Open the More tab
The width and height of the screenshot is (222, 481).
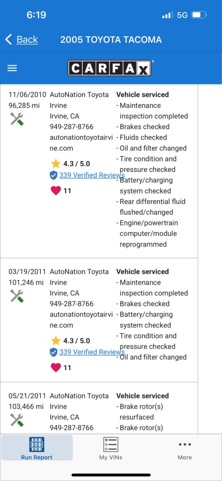pyautogui.click(x=184, y=450)
